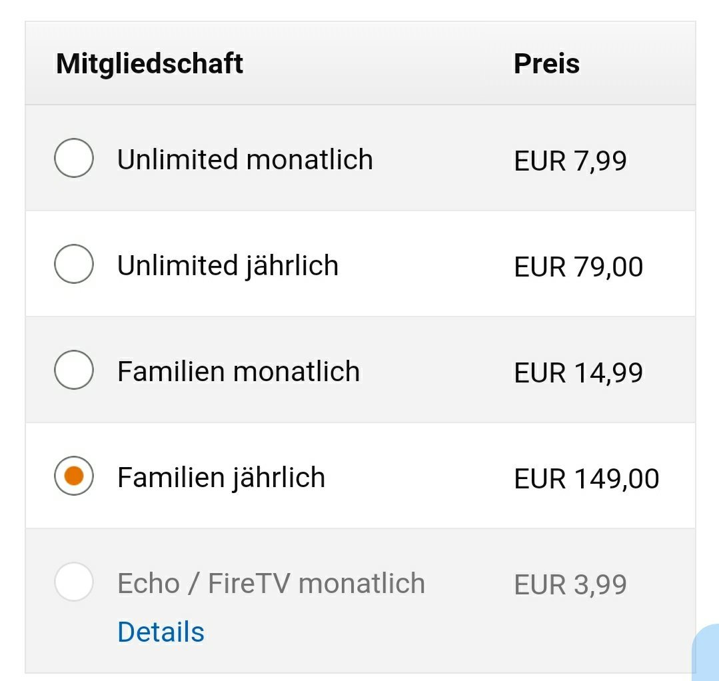This screenshot has width=719, height=681.
Task: Click the selected Familien jährlich radio button
Action: point(74,476)
